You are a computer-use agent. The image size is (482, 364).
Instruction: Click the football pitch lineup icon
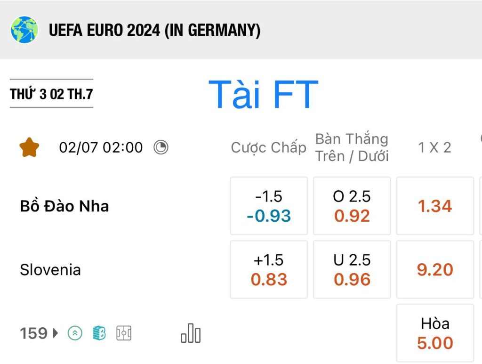pyautogui.click(x=124, y=333)
